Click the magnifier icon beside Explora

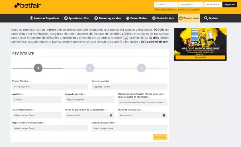pos(206,18)
